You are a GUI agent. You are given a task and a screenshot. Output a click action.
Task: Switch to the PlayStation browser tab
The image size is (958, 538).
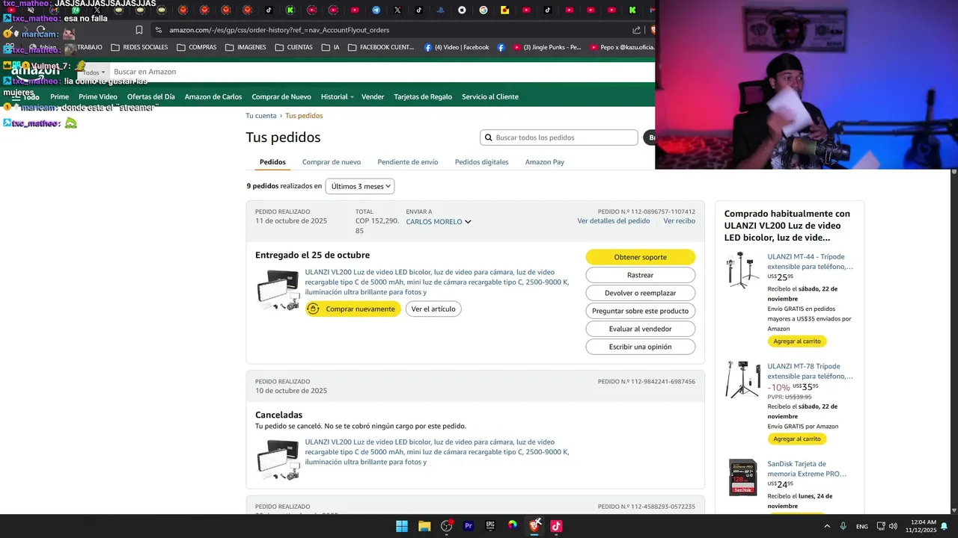coord(440,10)
